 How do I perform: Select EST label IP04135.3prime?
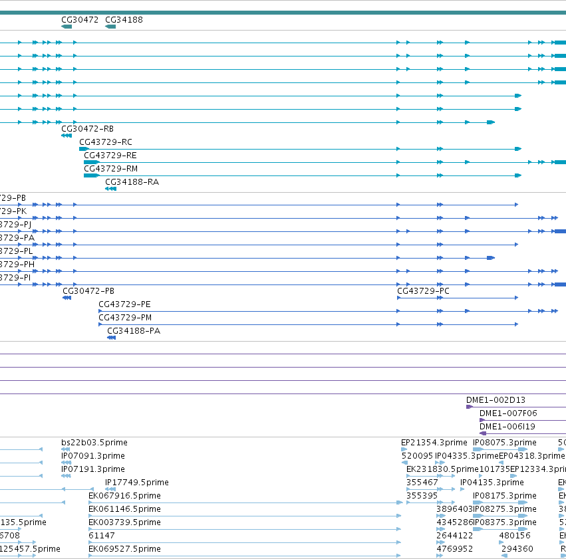click(492, 483)
